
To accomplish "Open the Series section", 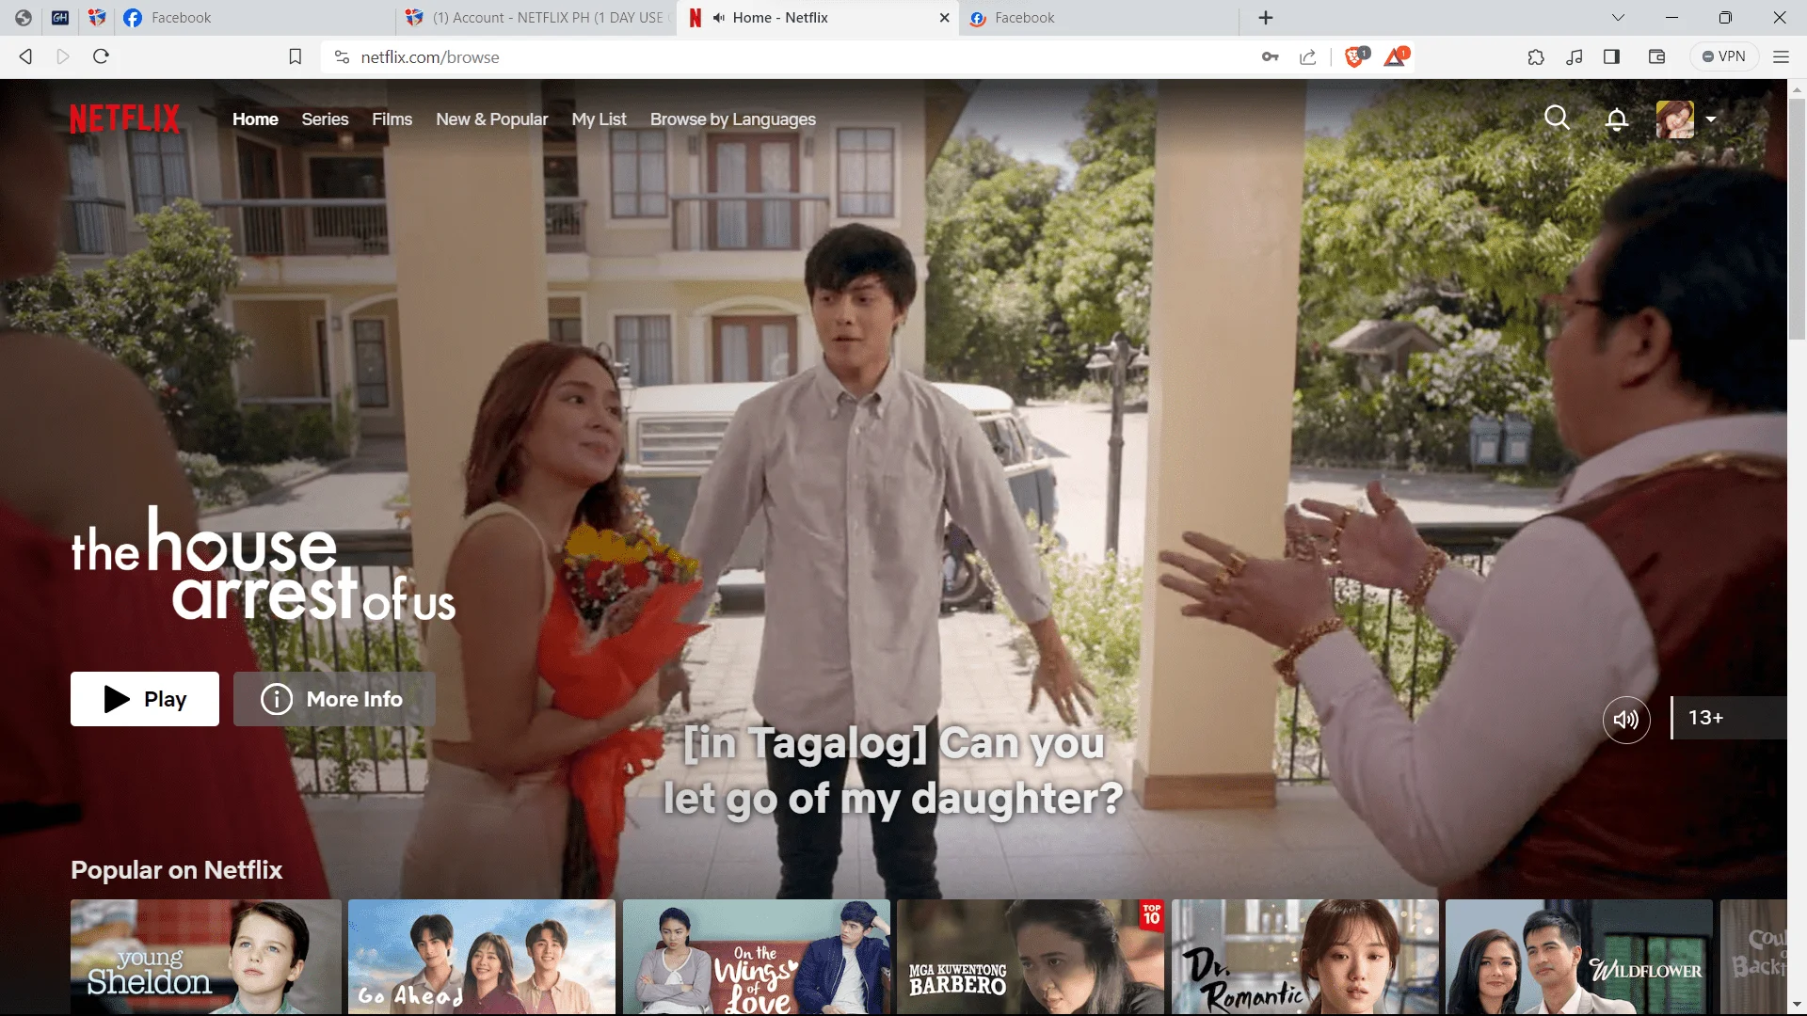I will [x=325, y=119].
